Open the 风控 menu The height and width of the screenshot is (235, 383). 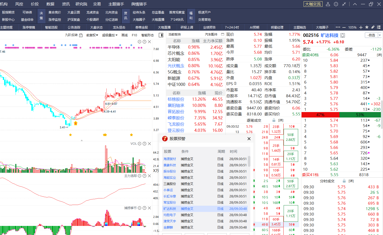pyautogui.click(x=19, y=4)
